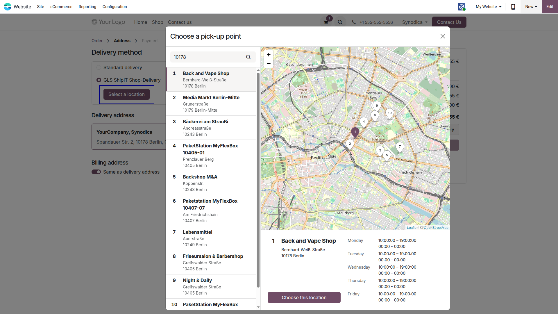Screen dimensions: 558x314
Task: Open the My Website dropdown
Action: click(x=489, y=7)
